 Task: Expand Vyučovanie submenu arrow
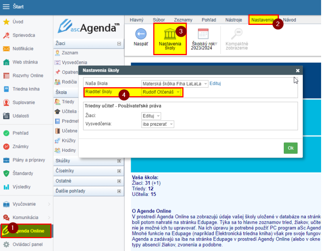point(49,204)
